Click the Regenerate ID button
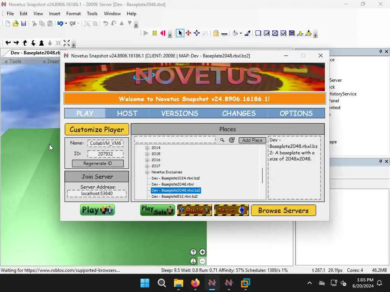The width and height of the screenshot is (390, 292). (x=98, y=163)
